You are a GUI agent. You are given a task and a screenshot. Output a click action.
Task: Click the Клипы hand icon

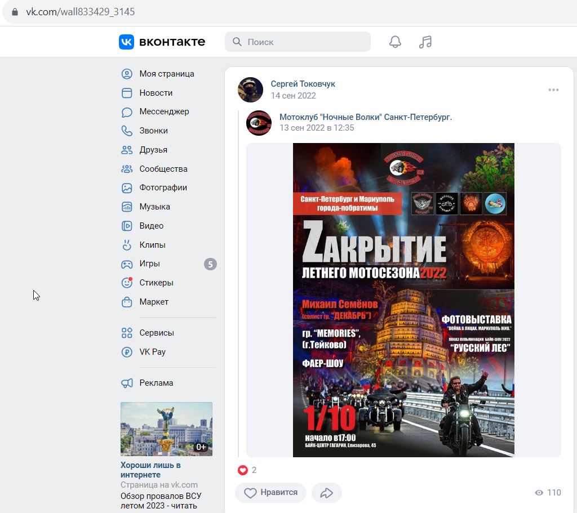pyautogui.click(x=127, y=245)
